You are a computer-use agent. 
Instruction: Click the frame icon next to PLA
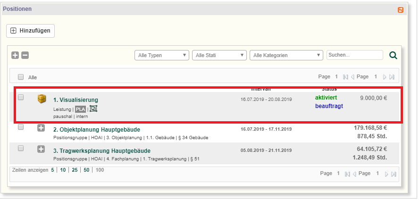coord(93,109)
